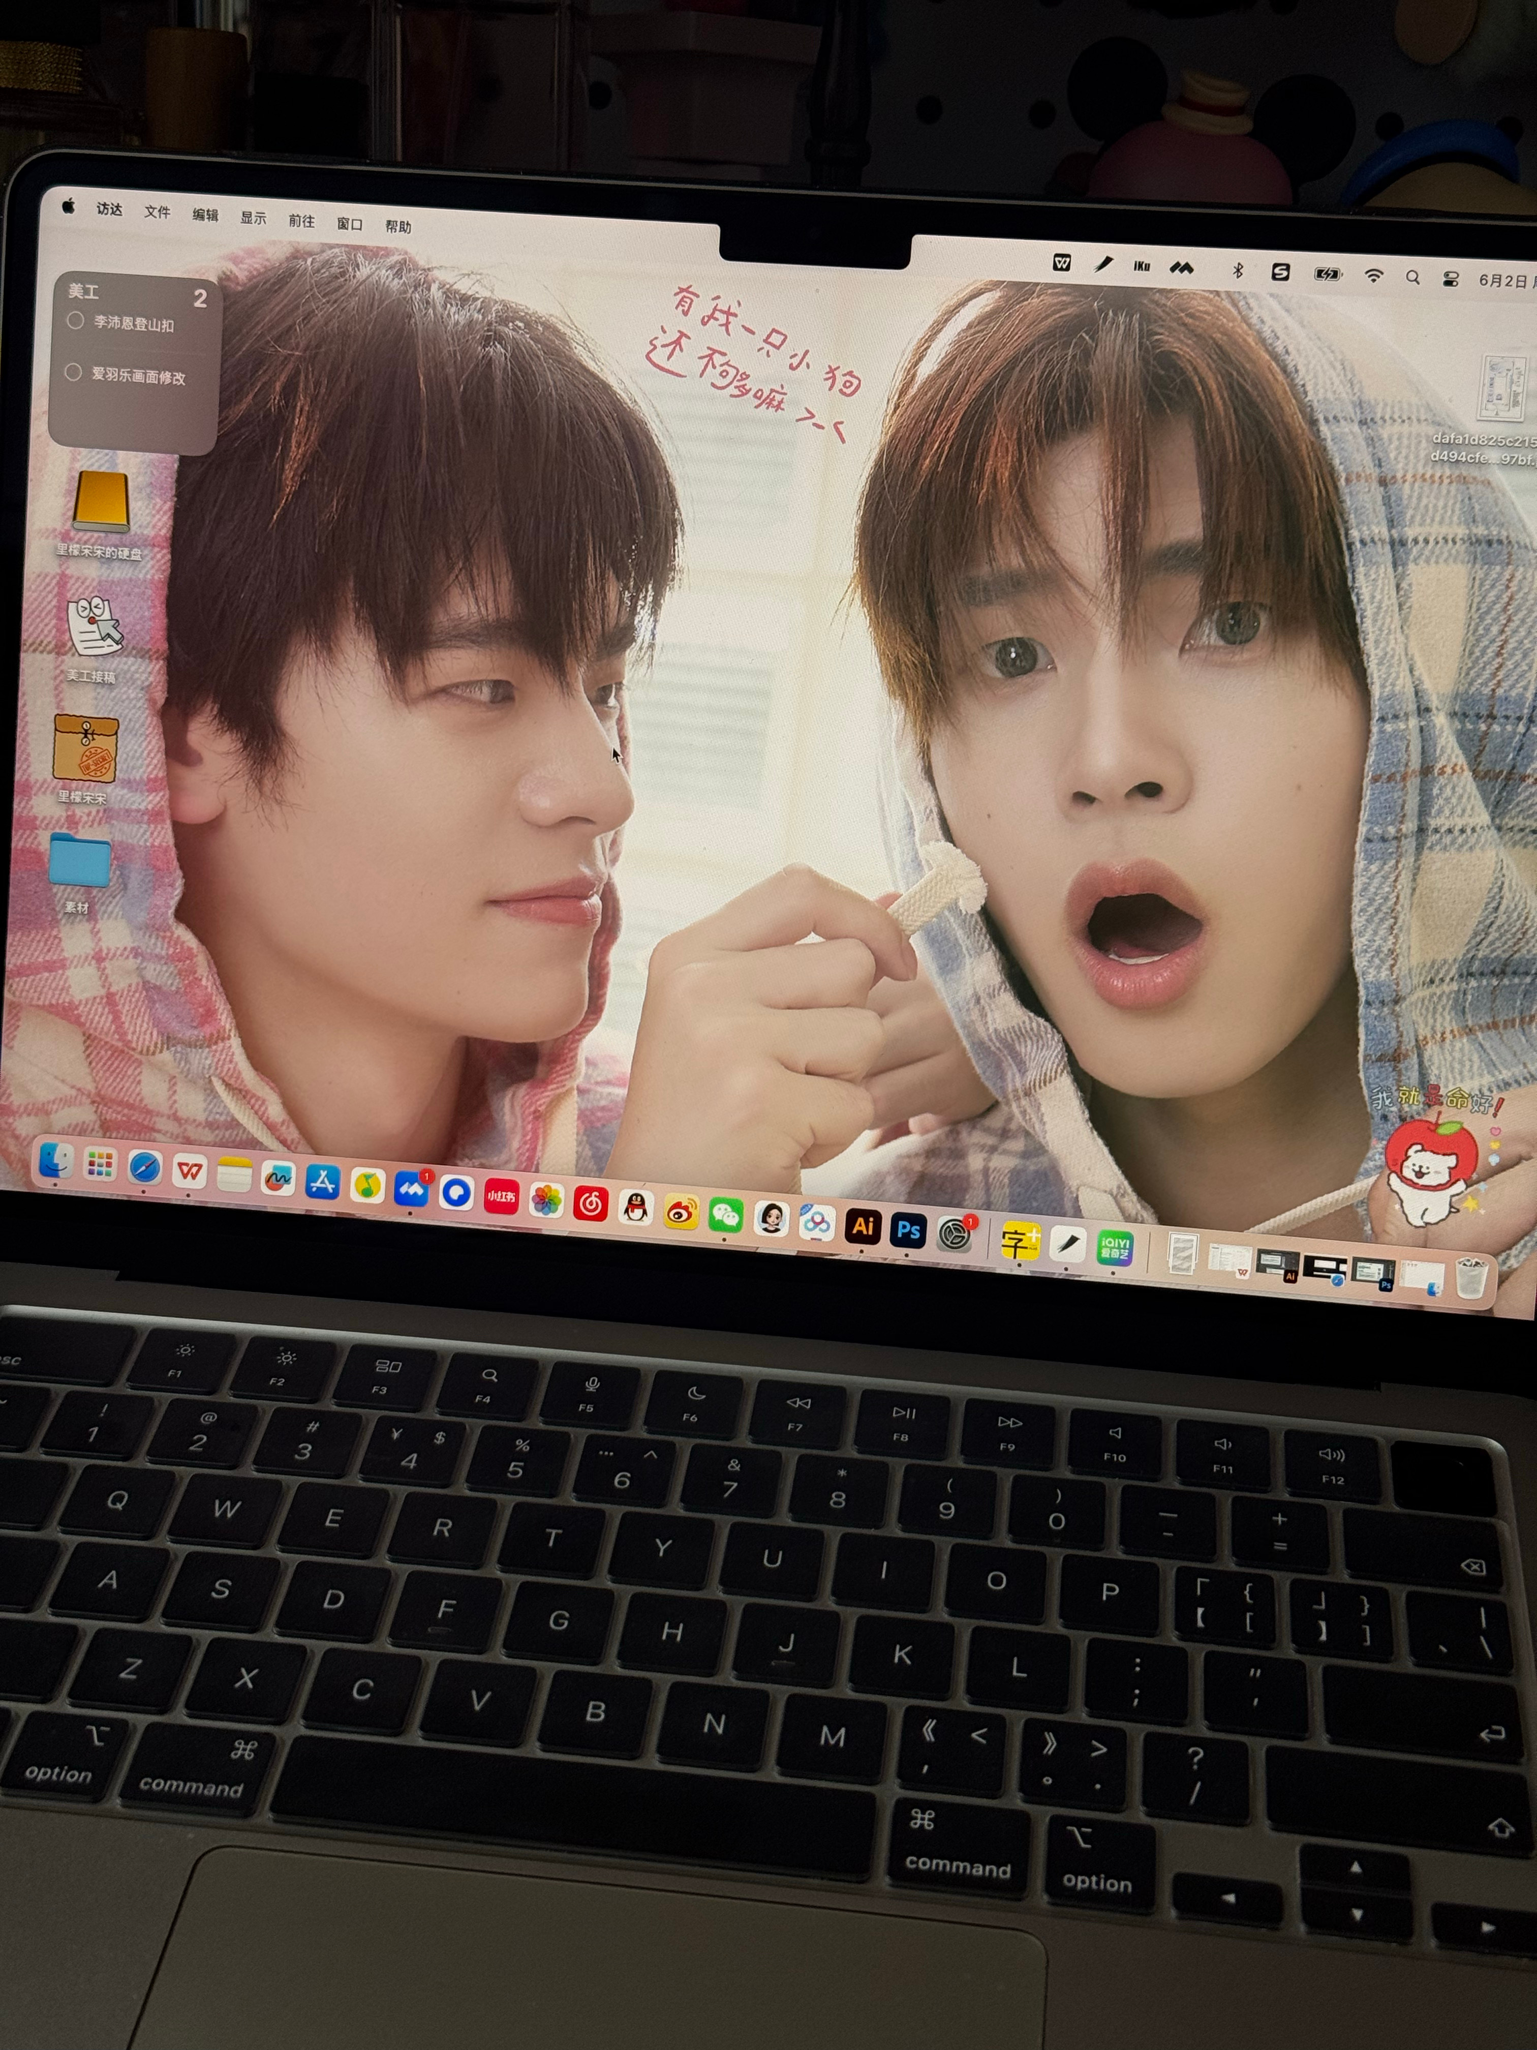Image resolution: width=1537 pixels, height=2050 pixels.
Task: Show battery status in the menu bar
Action: [x=1328, y=274]
